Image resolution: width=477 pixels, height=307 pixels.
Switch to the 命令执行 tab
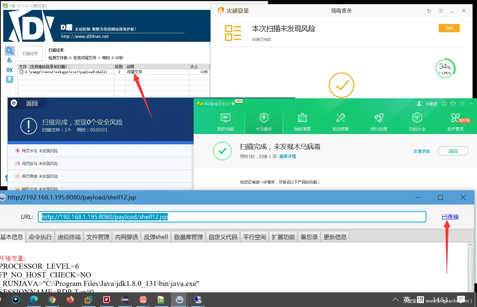pos(40,237)
